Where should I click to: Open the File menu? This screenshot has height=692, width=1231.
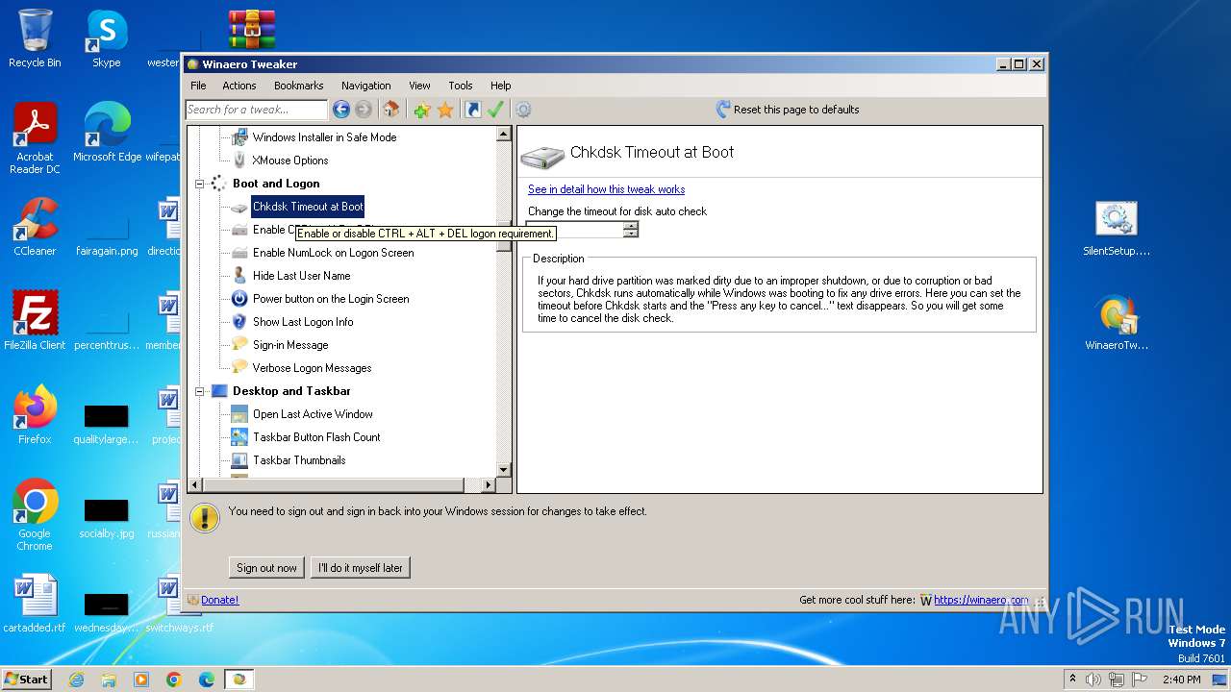[x=198, y=86]
